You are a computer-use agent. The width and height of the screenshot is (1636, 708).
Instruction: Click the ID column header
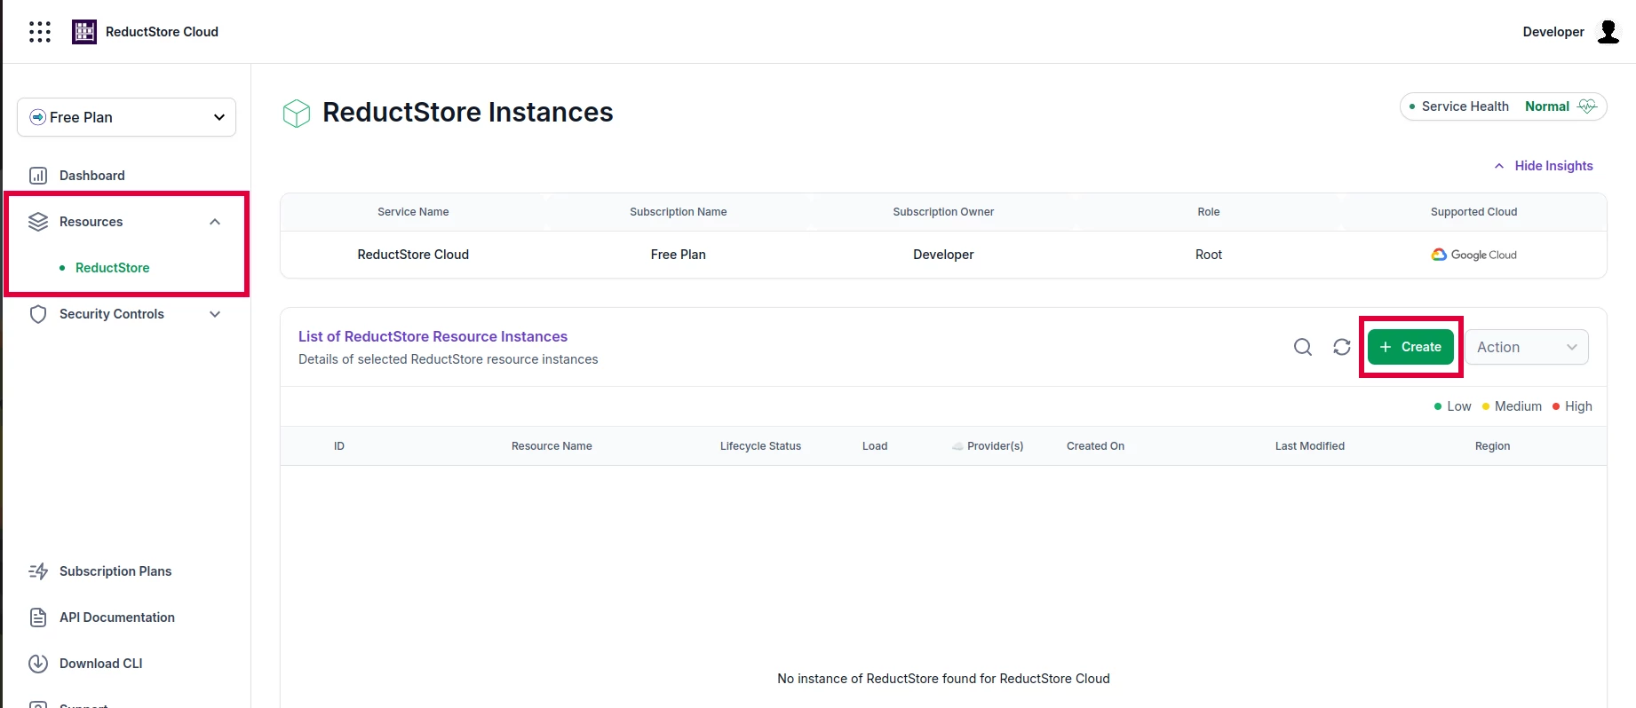pos(339,446)
